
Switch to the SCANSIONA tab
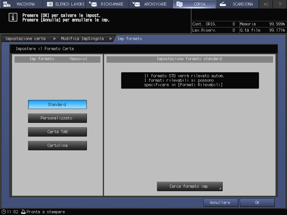pyautogui.click(x=237, y=4)
